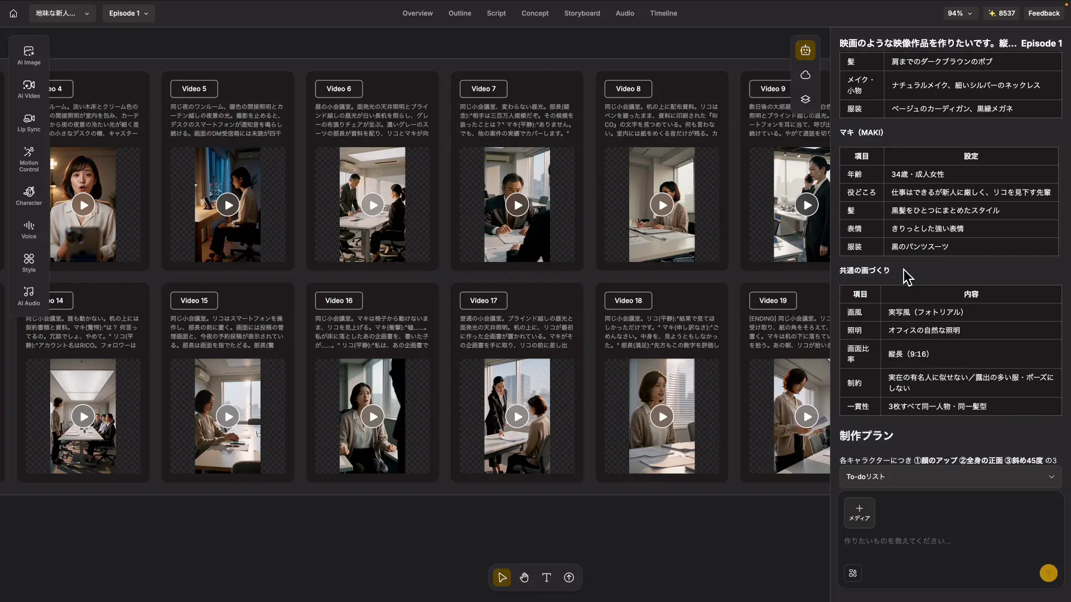Open the Character panel

click(29, 196)
